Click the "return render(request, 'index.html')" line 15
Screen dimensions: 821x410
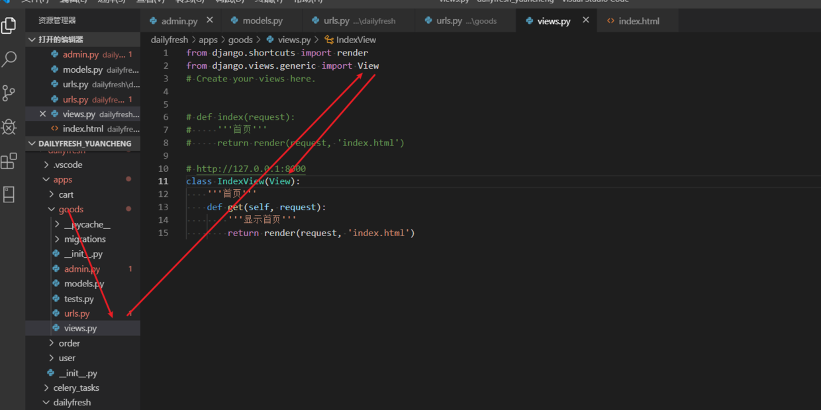321,233
